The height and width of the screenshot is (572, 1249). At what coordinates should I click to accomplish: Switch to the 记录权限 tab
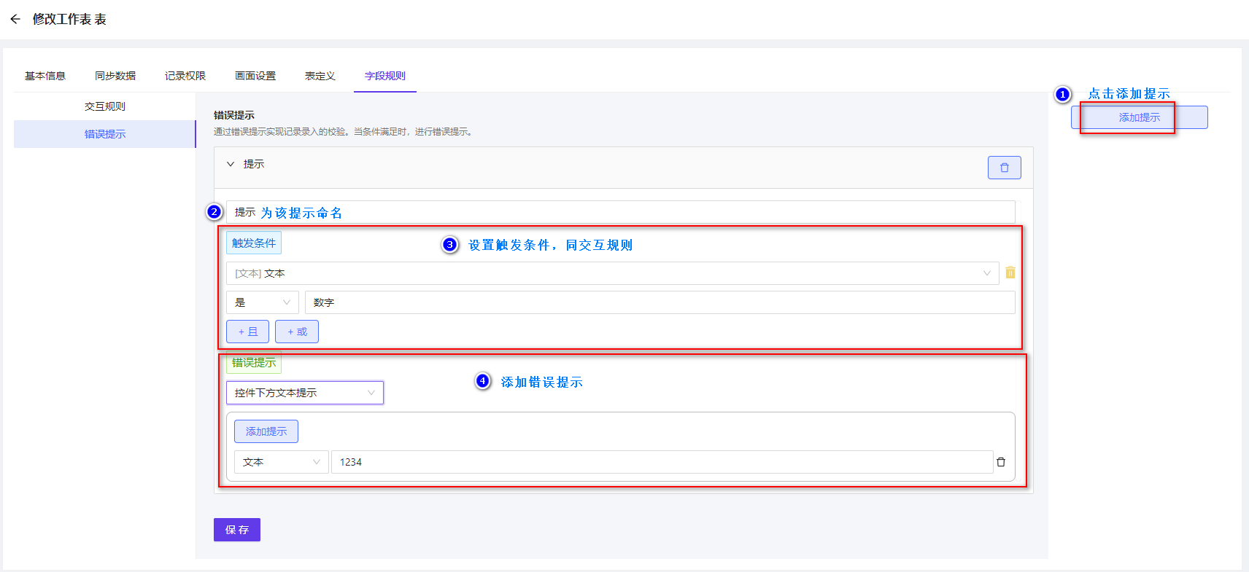click(x=185, y=76)
